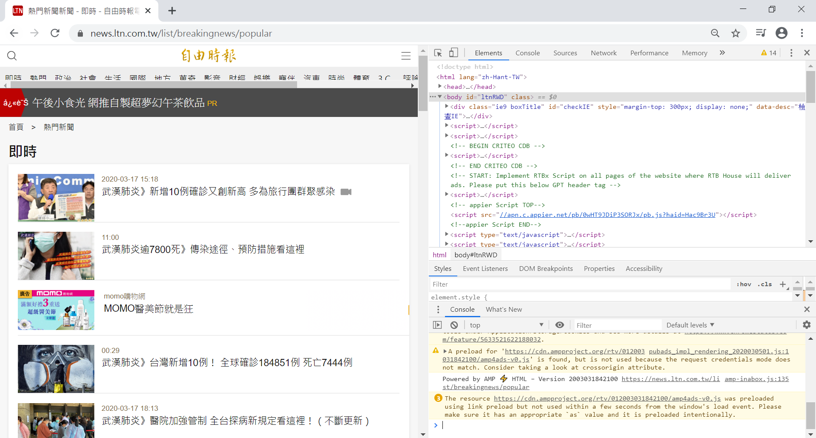
Task: Open media control playlist icon
Action: click(761, 33)
